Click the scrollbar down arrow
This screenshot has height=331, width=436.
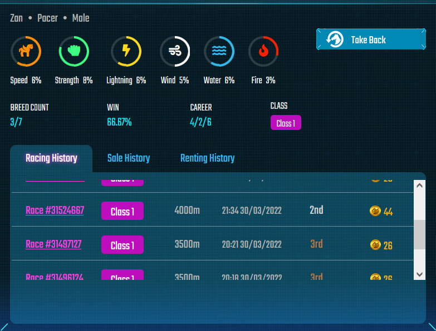420,274
